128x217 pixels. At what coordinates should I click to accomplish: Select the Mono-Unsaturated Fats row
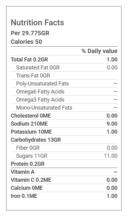pos(64,108)
